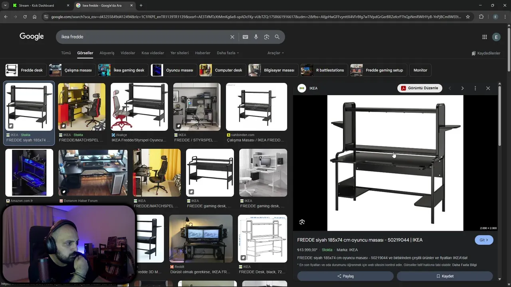
Task: Click FREDDE siyah 185x74 preview title
Action: [360, 240]
